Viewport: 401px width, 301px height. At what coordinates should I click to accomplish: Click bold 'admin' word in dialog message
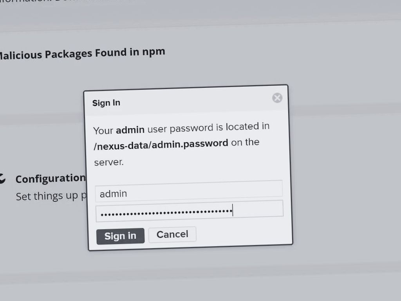(x=130, y=129)
